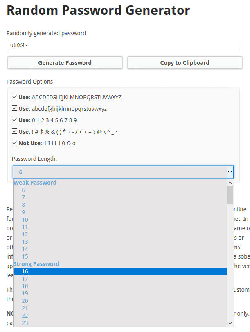This screenshot has height=332, width=250.
Task: Uncheck the lowercase letters option
Action: (x=15, y=109)
